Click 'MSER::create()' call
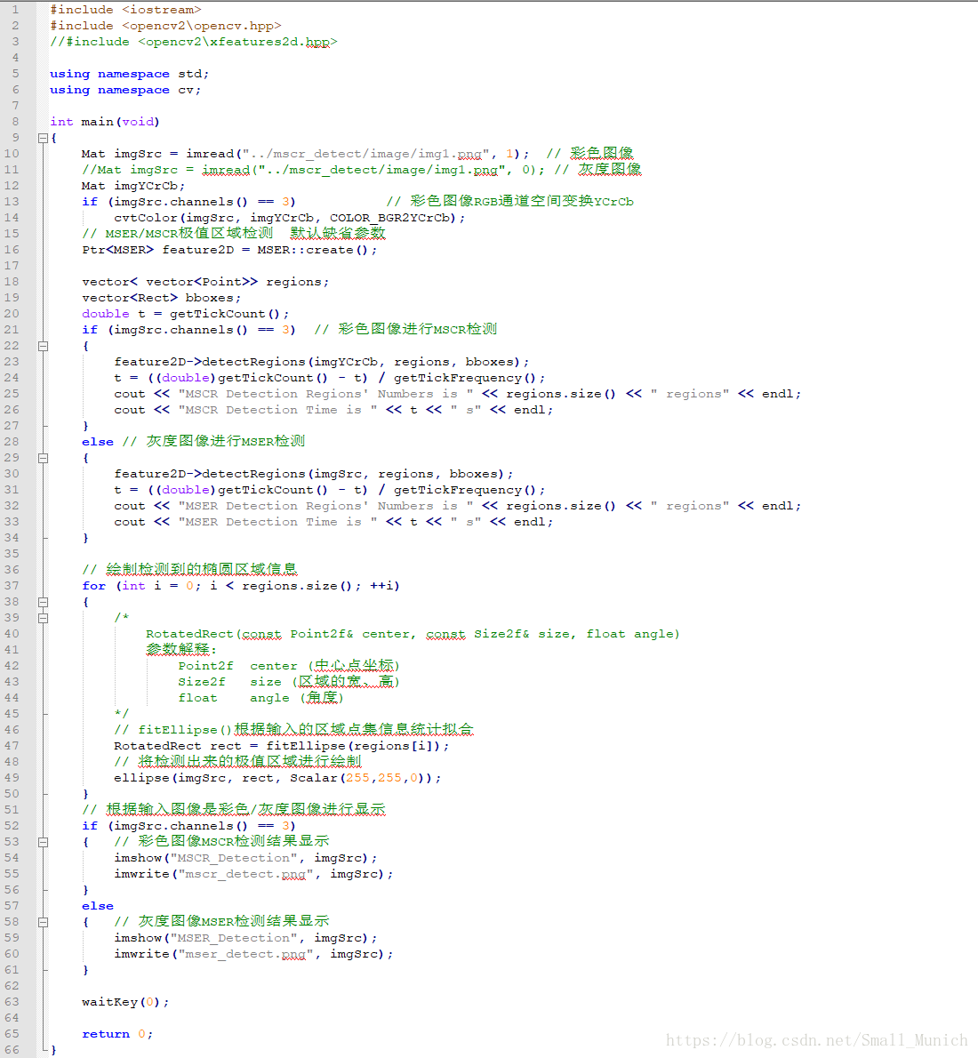978x1058 pixels. [313, 250]
